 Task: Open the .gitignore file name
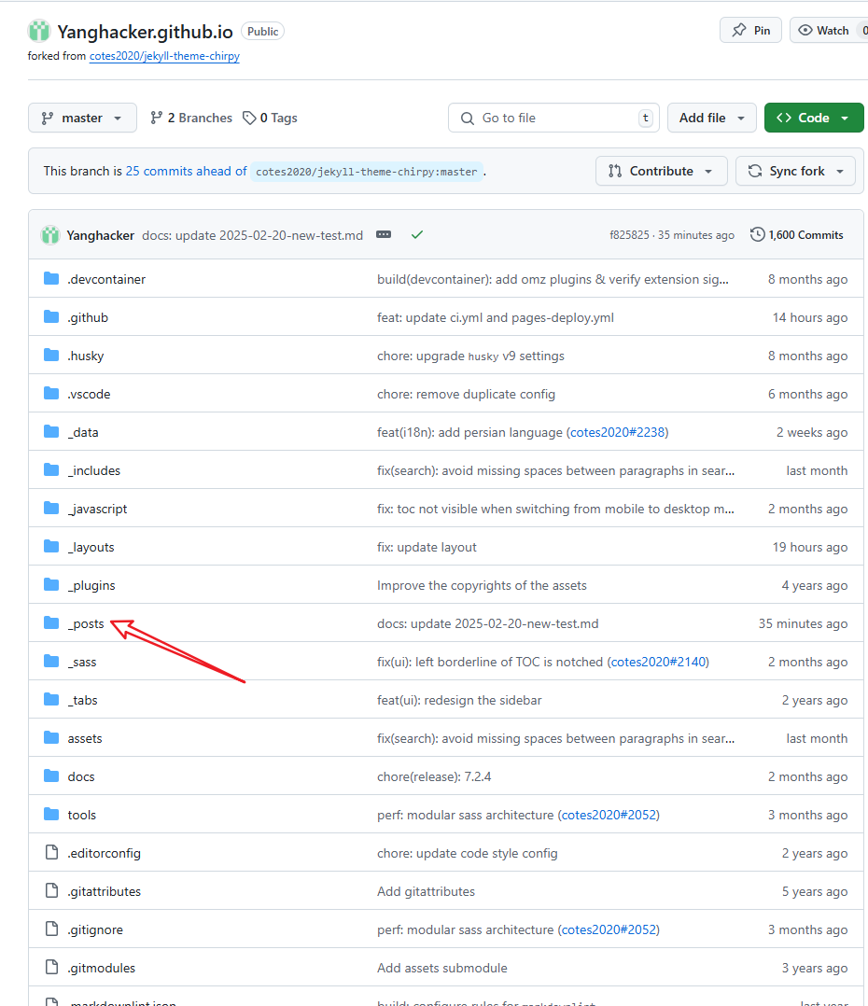click(95, 929)
